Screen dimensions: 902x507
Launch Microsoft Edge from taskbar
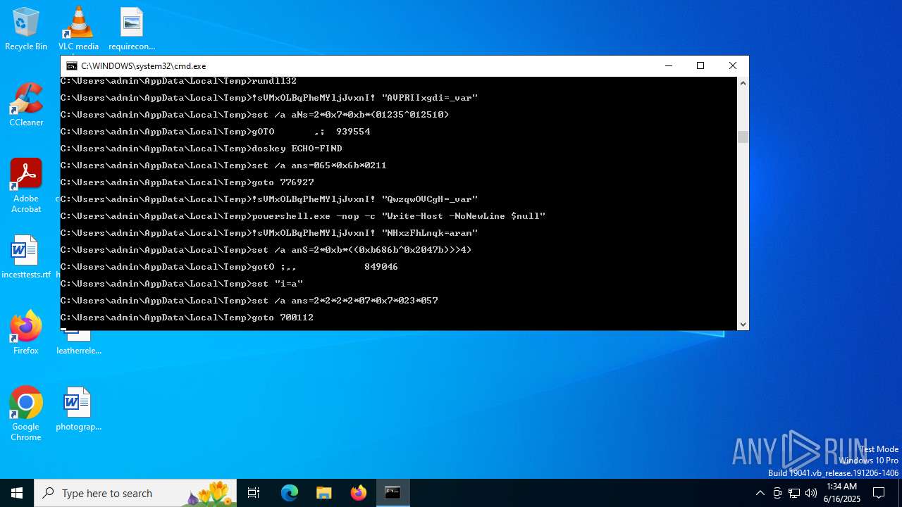pyautogui.click(x=290, y=493)
